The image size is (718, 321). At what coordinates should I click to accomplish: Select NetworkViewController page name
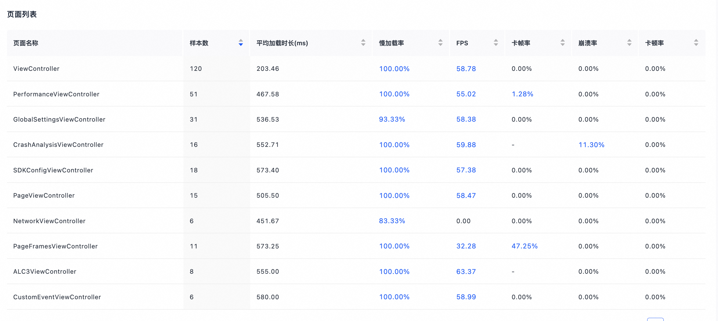click(x=49, y=221)
